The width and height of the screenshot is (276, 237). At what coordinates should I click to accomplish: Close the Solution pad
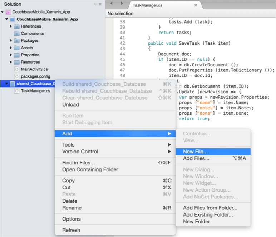100,4
